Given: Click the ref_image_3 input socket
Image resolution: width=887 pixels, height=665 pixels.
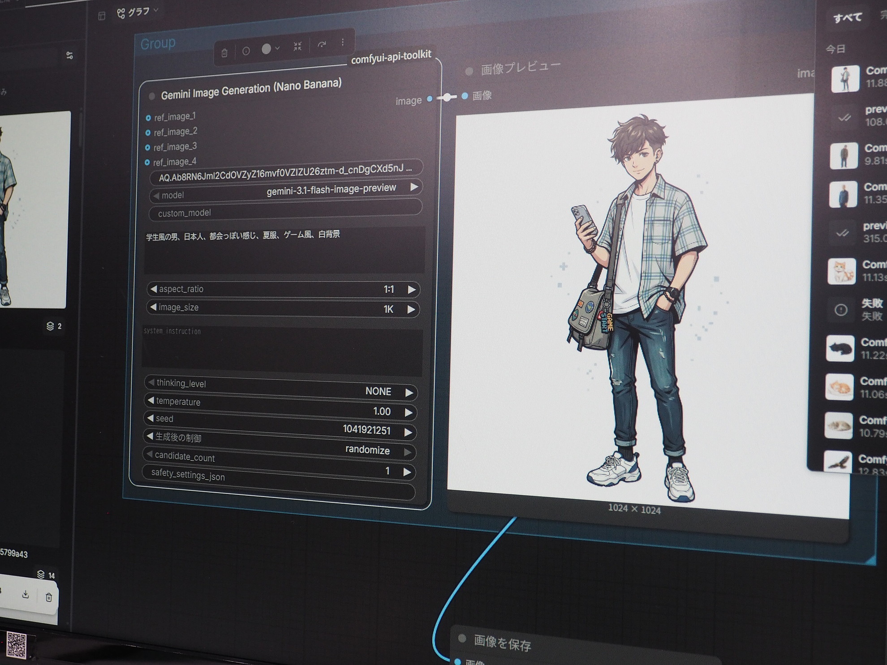Looking at the screenshot, I should click(x=147, y=148).
